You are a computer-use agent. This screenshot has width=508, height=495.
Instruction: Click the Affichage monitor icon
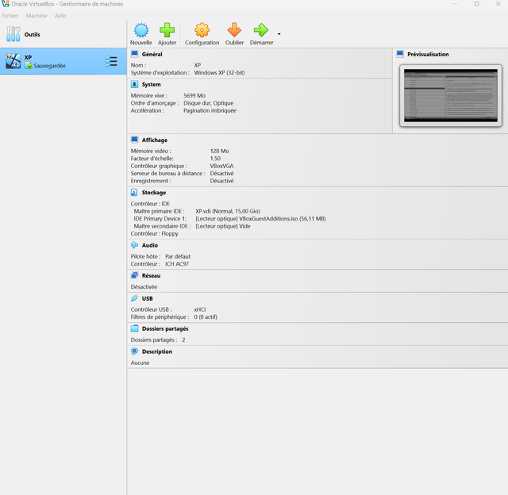click(x=134, y=140)
